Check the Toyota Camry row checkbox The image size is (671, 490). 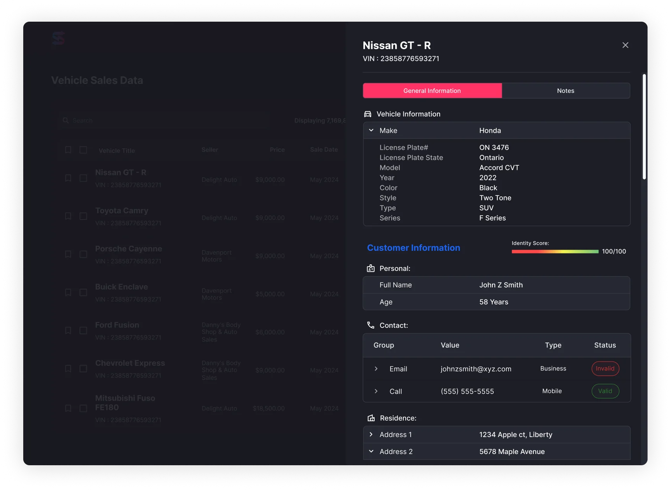point(83,216)
